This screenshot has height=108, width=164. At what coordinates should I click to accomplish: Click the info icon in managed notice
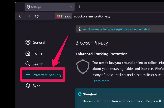(x=80, y=29)
